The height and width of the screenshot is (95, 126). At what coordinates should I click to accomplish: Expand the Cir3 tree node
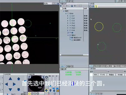click(68, 21)
